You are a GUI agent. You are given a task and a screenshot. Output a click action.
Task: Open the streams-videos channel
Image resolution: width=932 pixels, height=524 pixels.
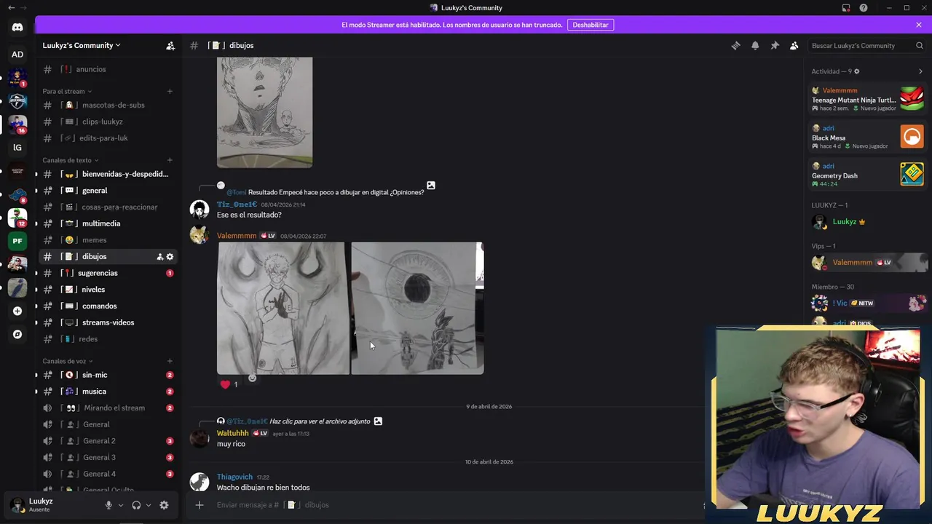tap(106, 322)
